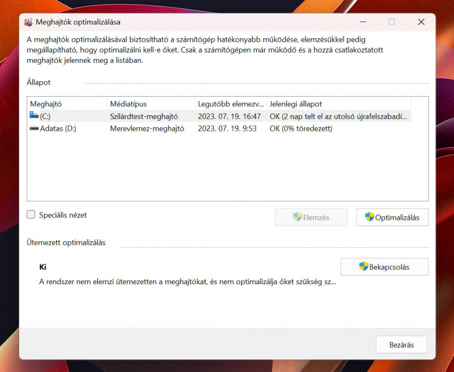Click the Legutóbb elemezve column header
The height and width of the screenshot is (372, 454).
pos(231,104)
